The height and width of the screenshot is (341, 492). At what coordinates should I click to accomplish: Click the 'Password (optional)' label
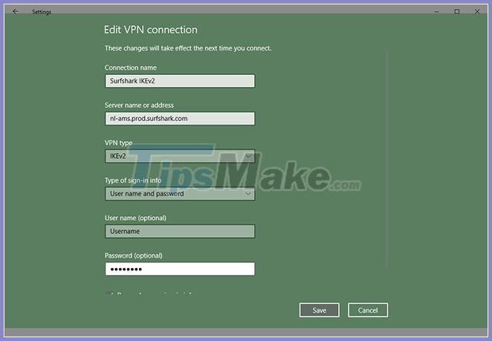134,256
